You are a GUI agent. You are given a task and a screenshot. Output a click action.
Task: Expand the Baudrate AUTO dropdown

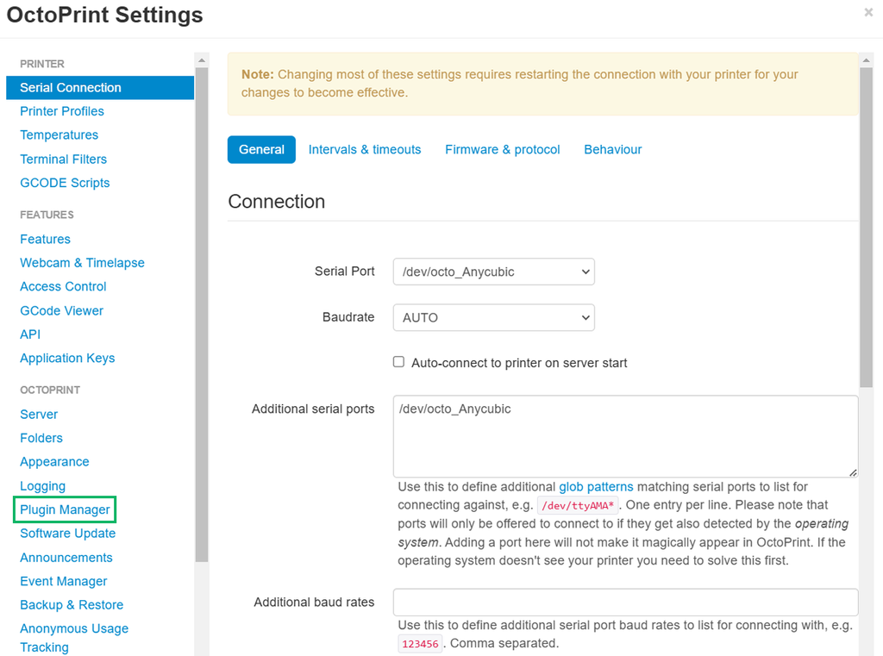coord(493,317)
